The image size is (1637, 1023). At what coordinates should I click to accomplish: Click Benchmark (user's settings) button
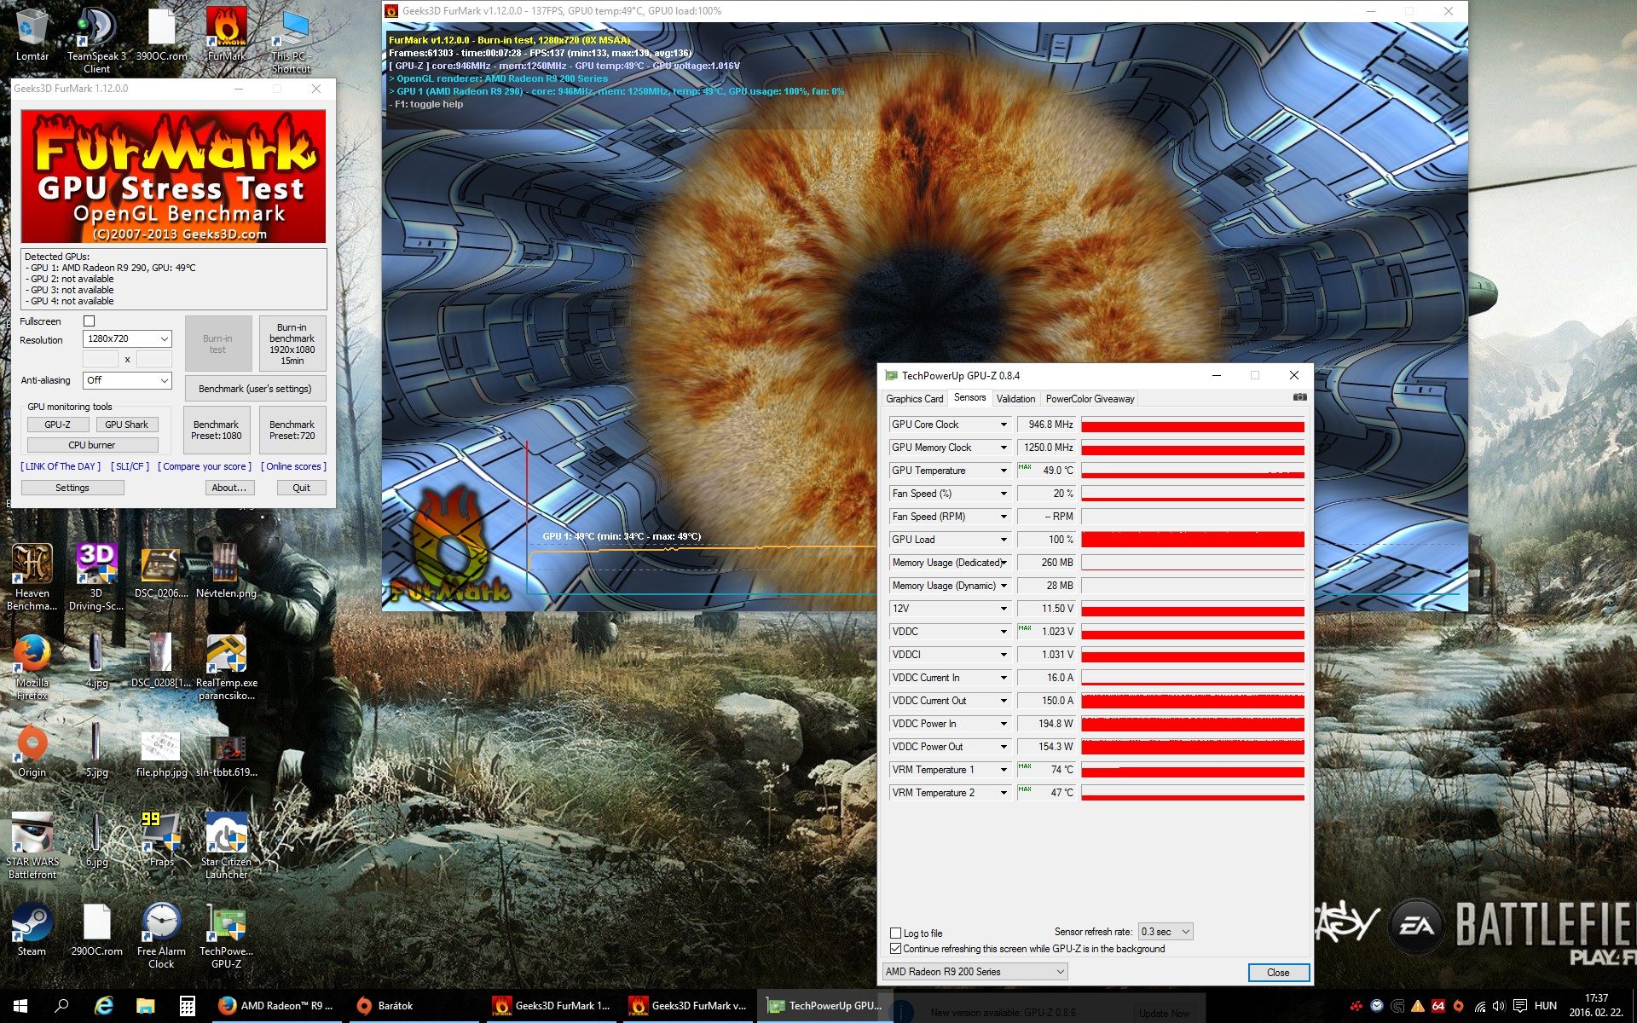[255, 389]
